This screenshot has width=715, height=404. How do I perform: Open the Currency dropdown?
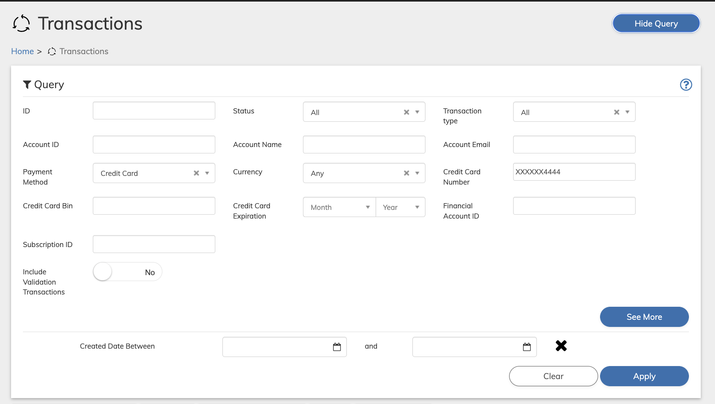pyautogui.click(x=417, y=173)
